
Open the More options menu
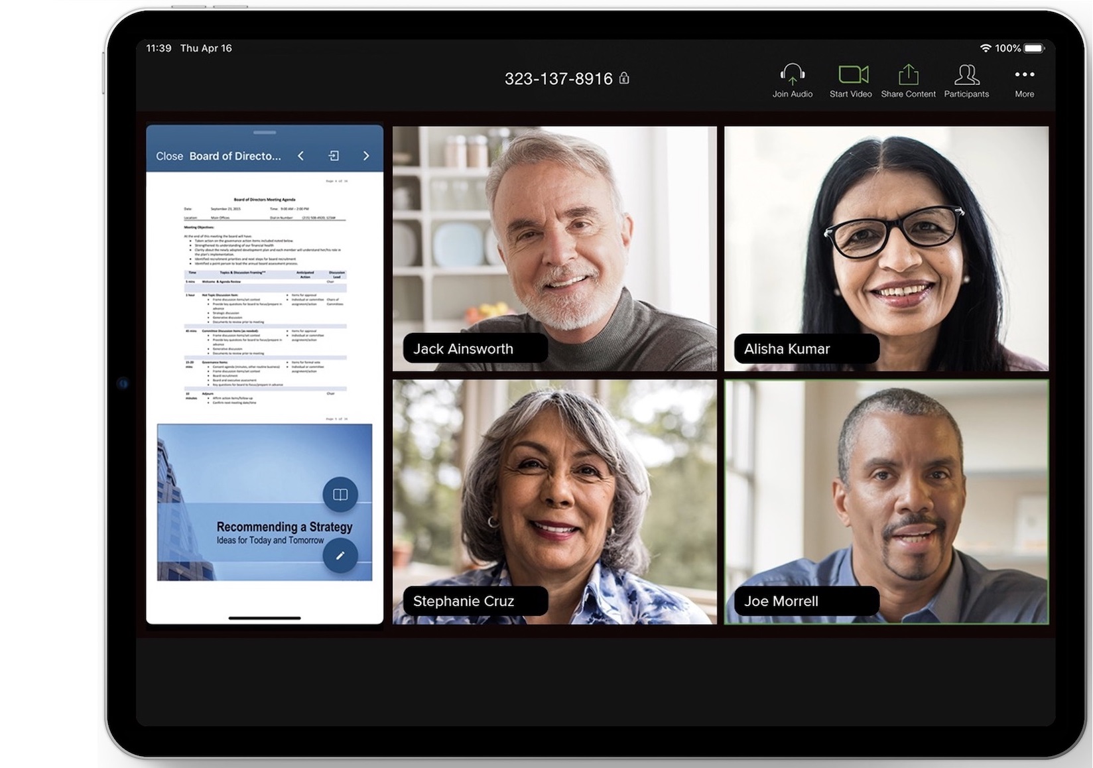click(1024, 75)
